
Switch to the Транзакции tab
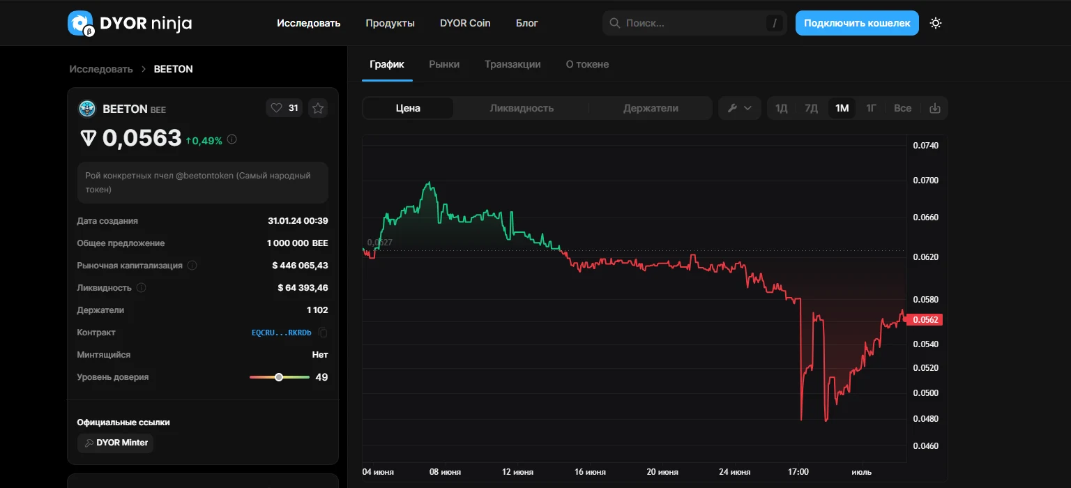(512, 64)
